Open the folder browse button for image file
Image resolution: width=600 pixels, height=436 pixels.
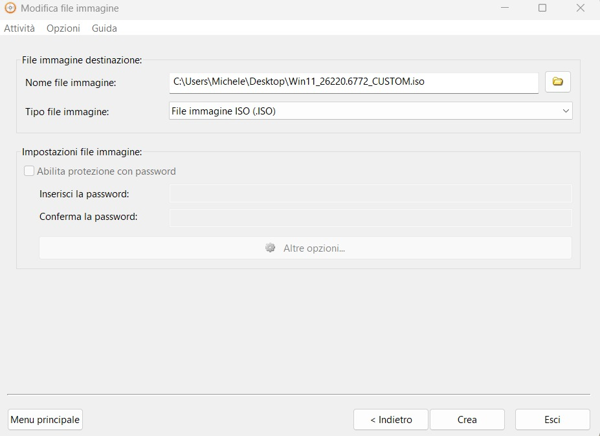(x=557, y=82)
